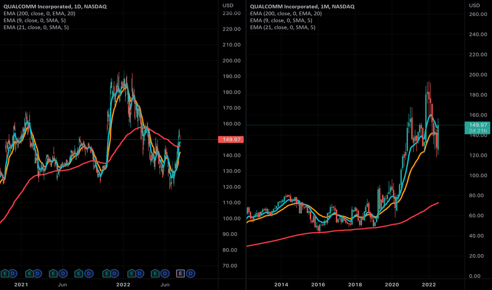Click EMA 200 legend on monthly chart
This screenshot has height=290, width=492.
[286, 14]
